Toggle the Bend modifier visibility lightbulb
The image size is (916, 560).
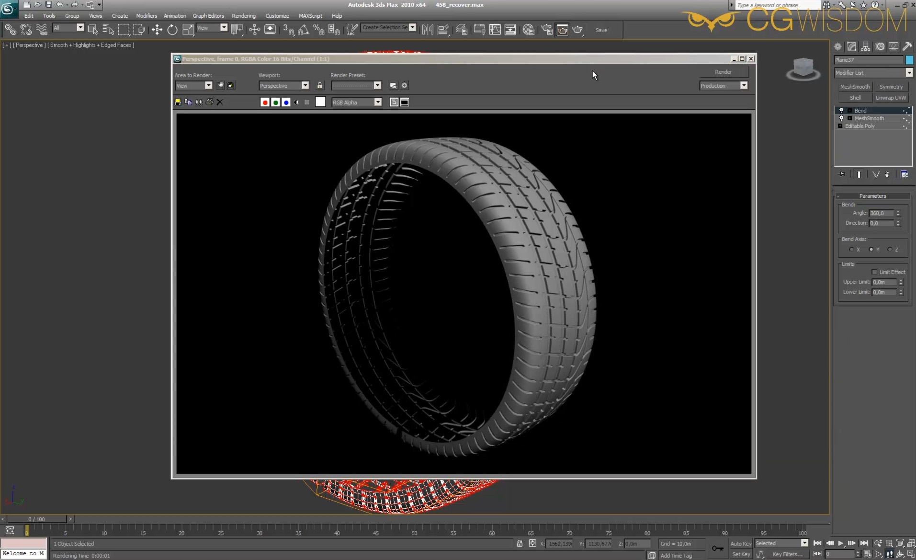841,111
